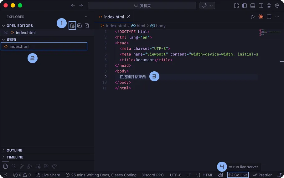
Task: Open the Copilot status icon in status bar
Action: tap(221, 175)
